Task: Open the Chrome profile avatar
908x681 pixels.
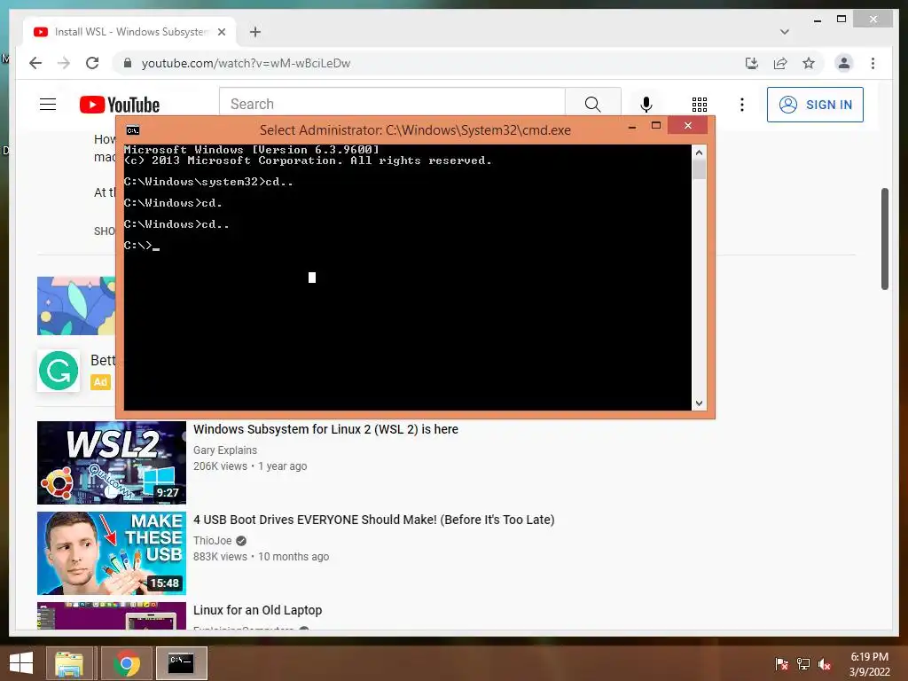Action: pos(844,63)
